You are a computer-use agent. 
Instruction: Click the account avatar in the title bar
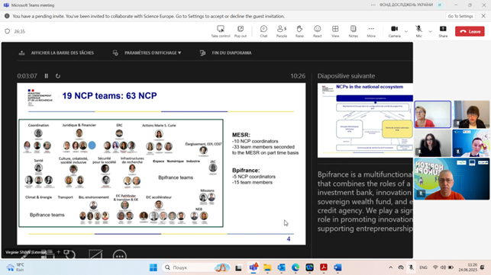[x=440, y=5]
